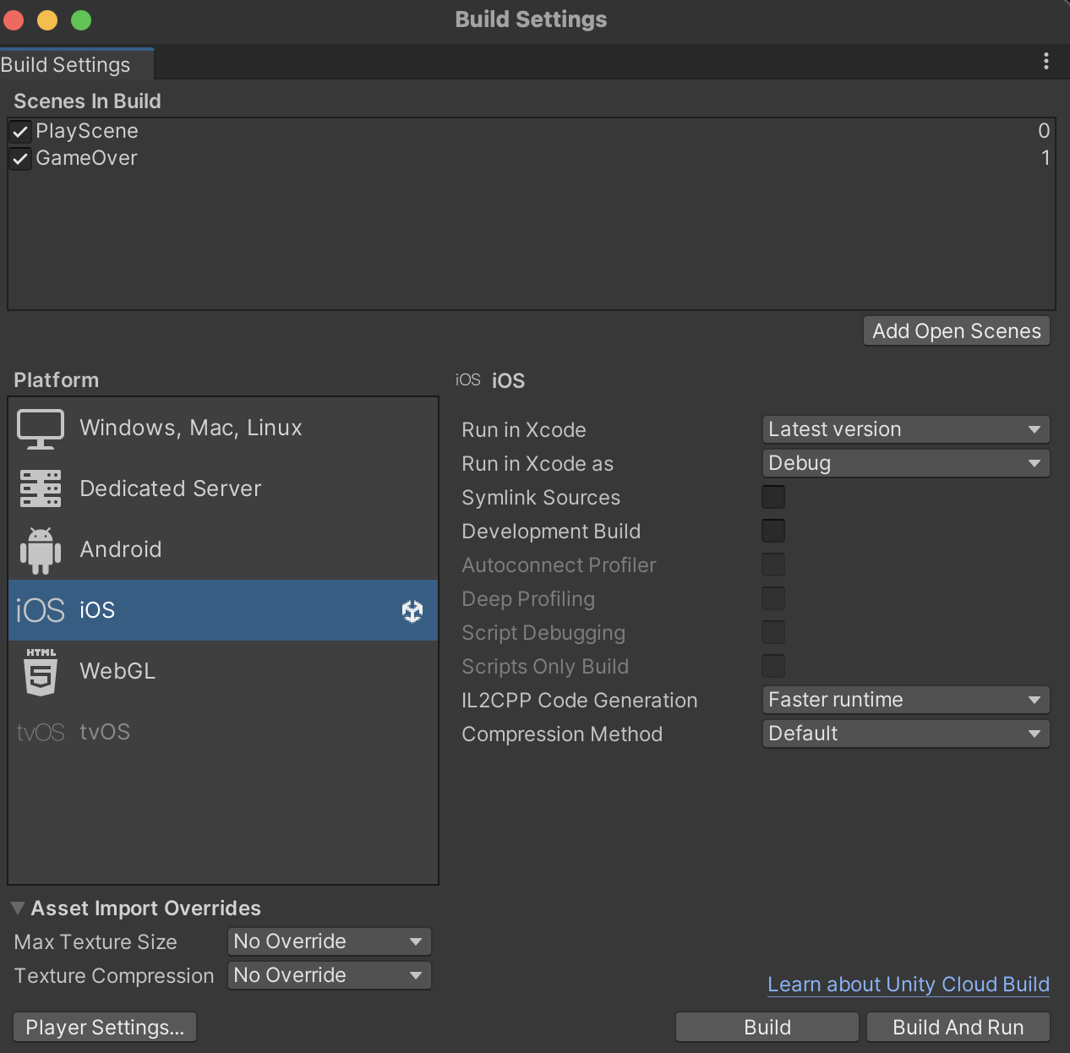Viewport: 1070px width, 1053px height.
Task: Open the three-dot window options menu
Action: 1046,61
